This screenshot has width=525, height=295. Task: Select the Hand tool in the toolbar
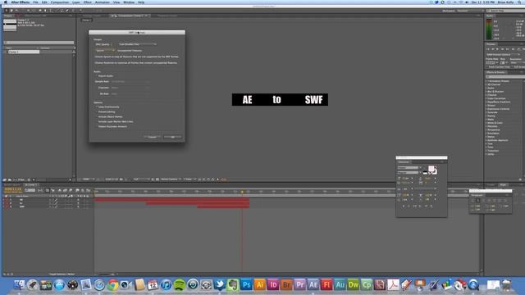tap(11, 11)
